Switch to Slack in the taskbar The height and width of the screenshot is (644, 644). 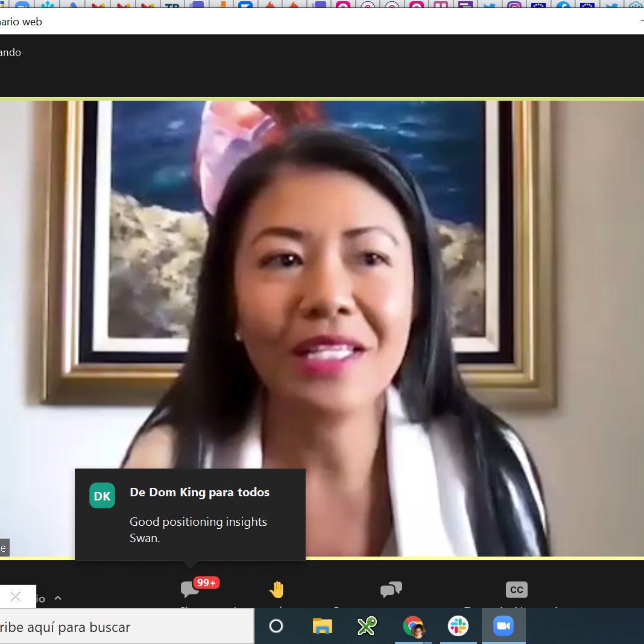click(x=458, y=626)
